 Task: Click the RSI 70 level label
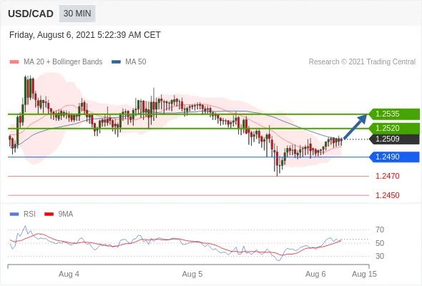click(380, 230)
